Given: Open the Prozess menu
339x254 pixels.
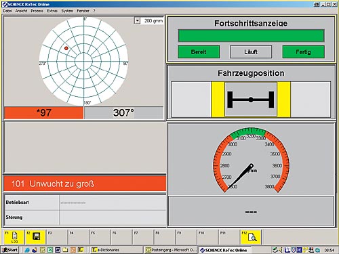Looking at the screenshot, I should pos(37,11).
